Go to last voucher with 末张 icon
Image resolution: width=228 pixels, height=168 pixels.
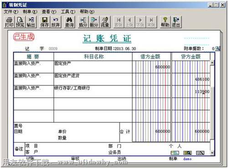coord(151,22)
